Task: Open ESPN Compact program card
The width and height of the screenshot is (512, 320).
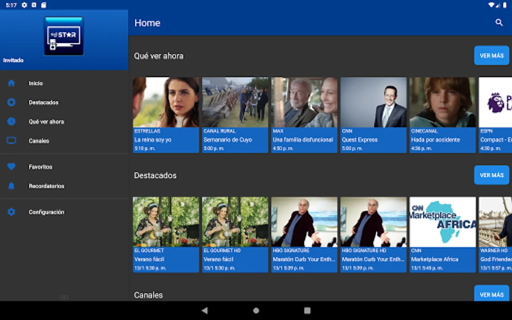Action: [x=495, y=115]
